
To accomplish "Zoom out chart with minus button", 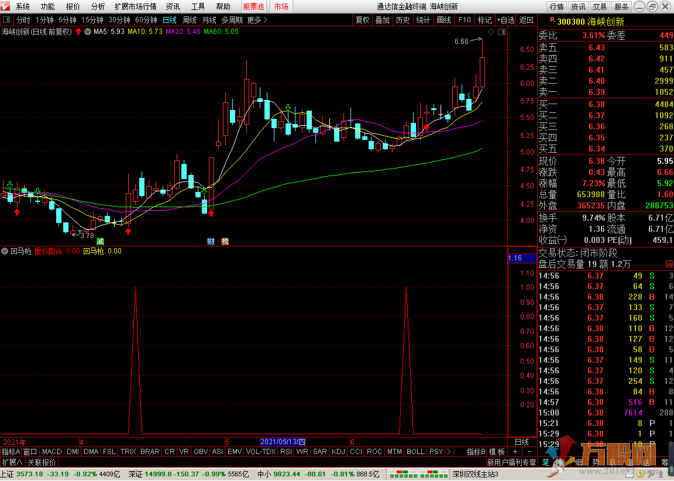I will 529,451.
